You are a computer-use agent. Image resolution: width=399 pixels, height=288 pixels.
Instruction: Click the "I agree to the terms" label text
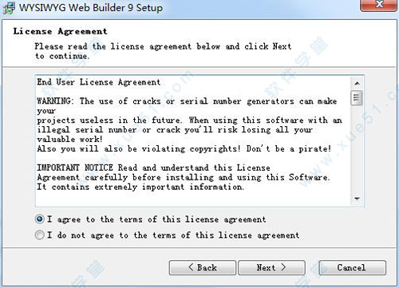click(x=156, y=219)
